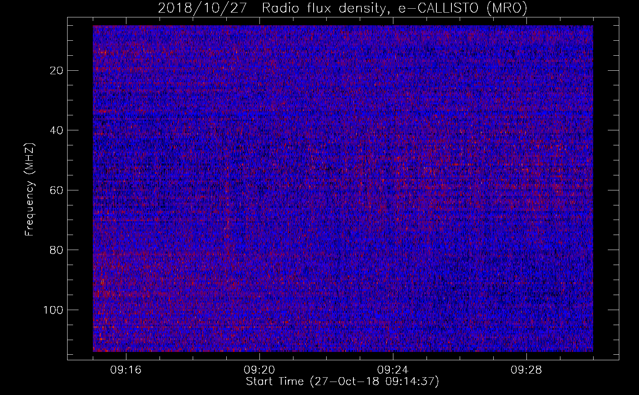This screenshot has height=395, width=639.
Task: Click the 20 frequency tick label
Action: pos(57,71)
